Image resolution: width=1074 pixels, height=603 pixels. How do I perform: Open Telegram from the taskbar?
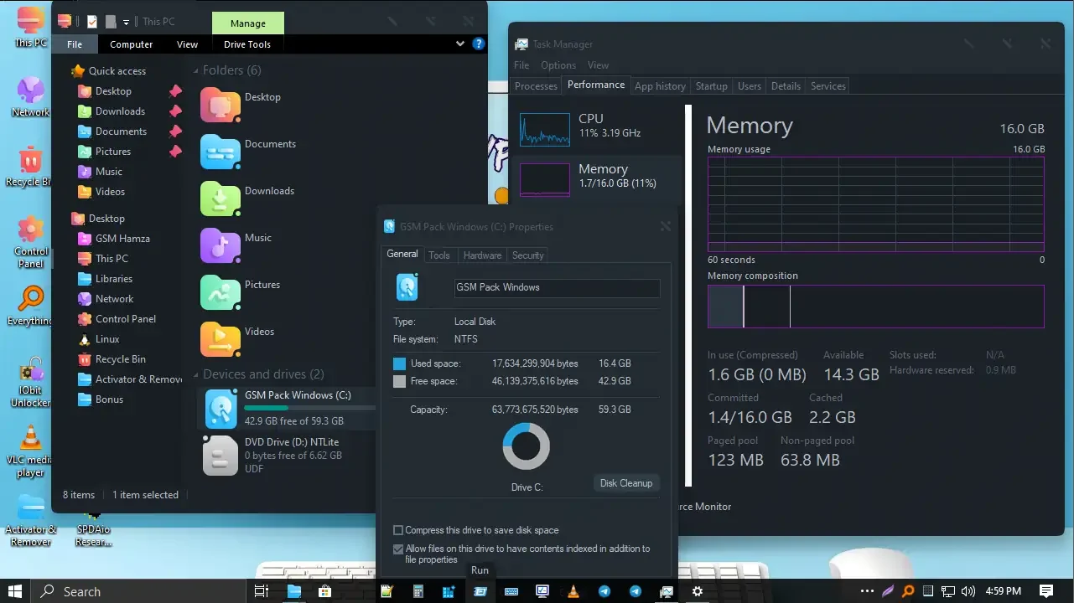click(604, 591)
